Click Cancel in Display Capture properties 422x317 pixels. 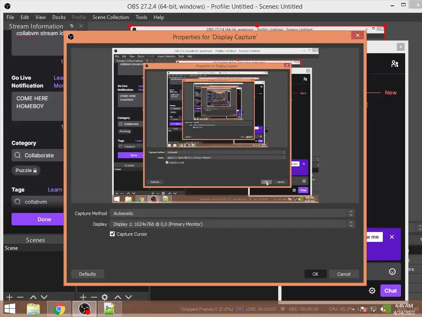click(344, 274)
